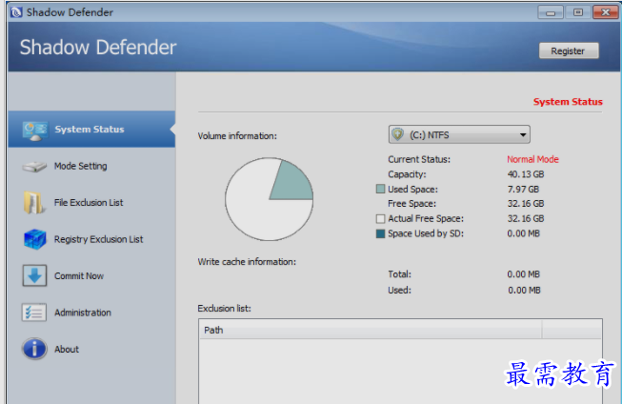Click the Exclusion list label

(224, 309)
